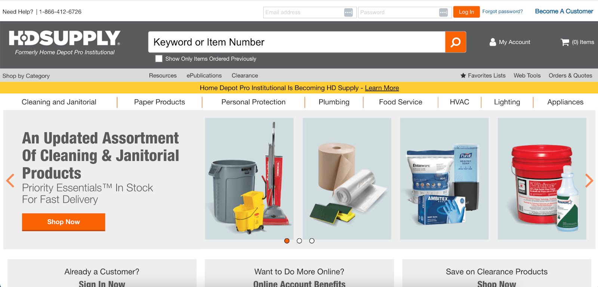The height and width of the screenshot is (287, 598).
Task: Open the Plumbing category
Action: tap(334, 102)
